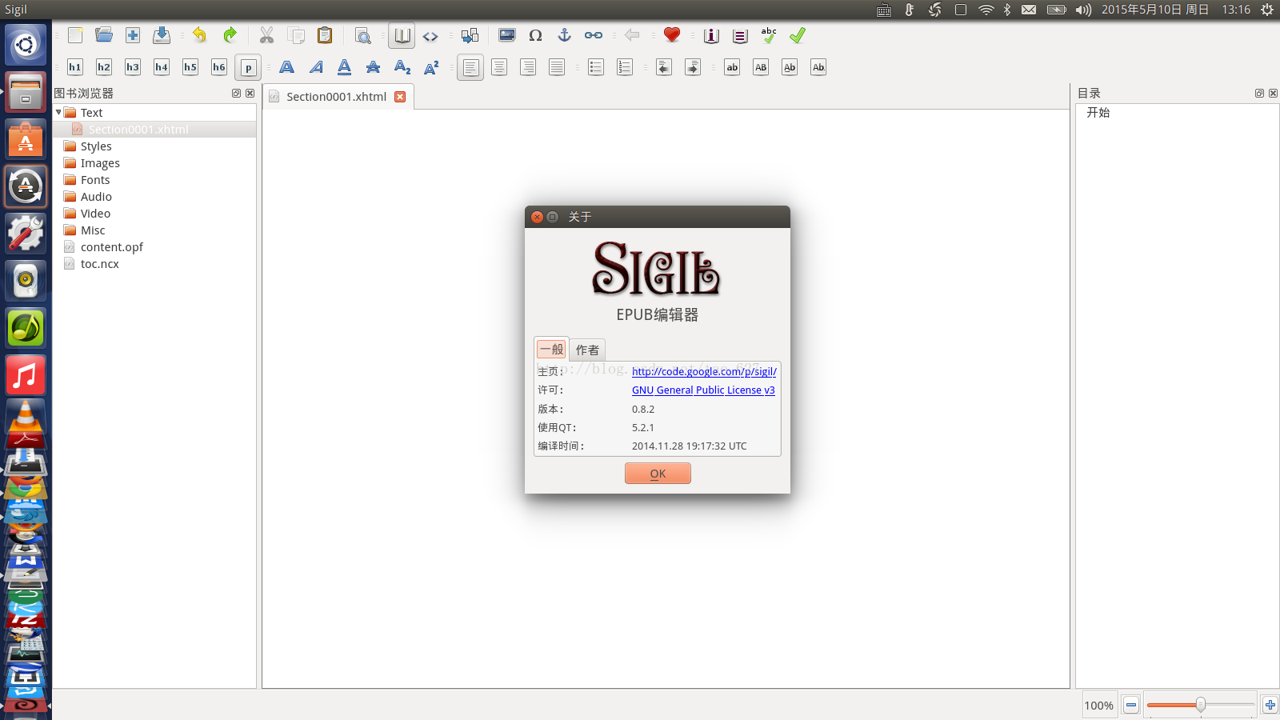Select 开始 in table of contents
The image size is (1280, 720).
click(1098, 113)
